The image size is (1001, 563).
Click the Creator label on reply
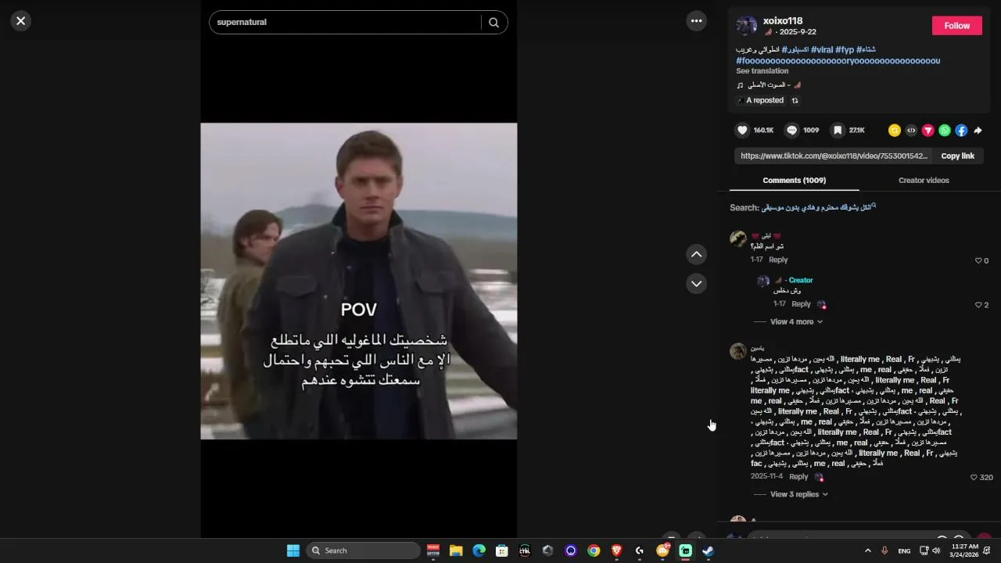tap(800, 280)
